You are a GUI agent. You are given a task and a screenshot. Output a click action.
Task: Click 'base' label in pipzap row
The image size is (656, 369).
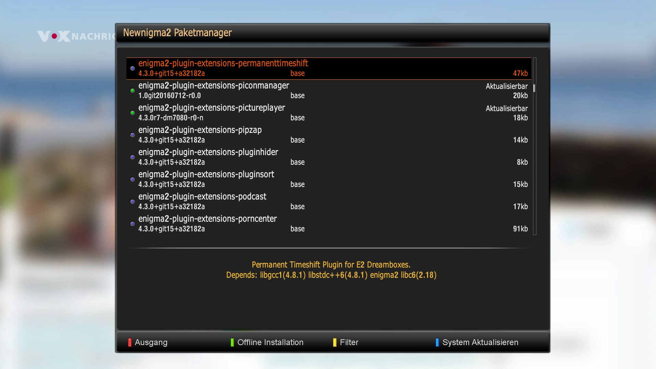tap(298, 140)
